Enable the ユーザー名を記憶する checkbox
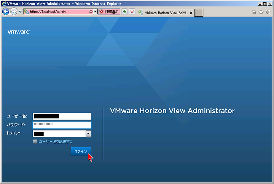 35,141
